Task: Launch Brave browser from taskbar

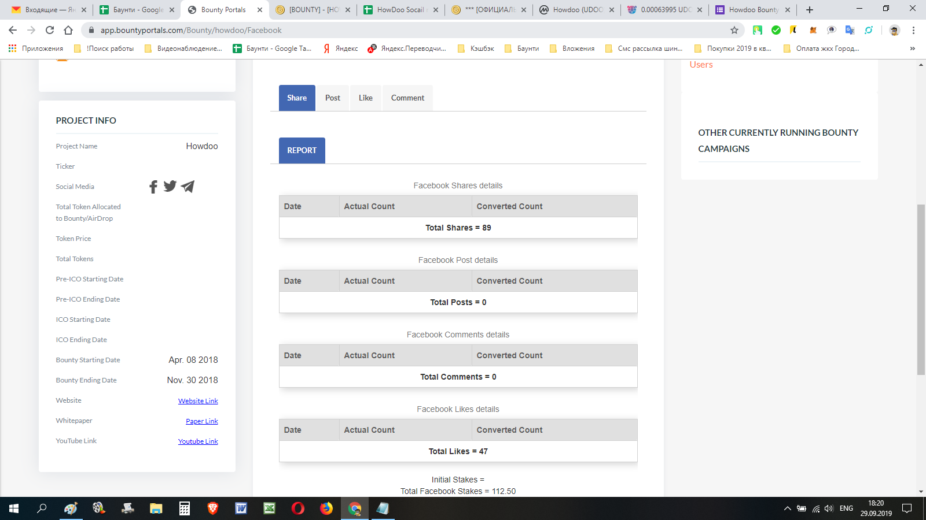Action: tap(212, 508)
